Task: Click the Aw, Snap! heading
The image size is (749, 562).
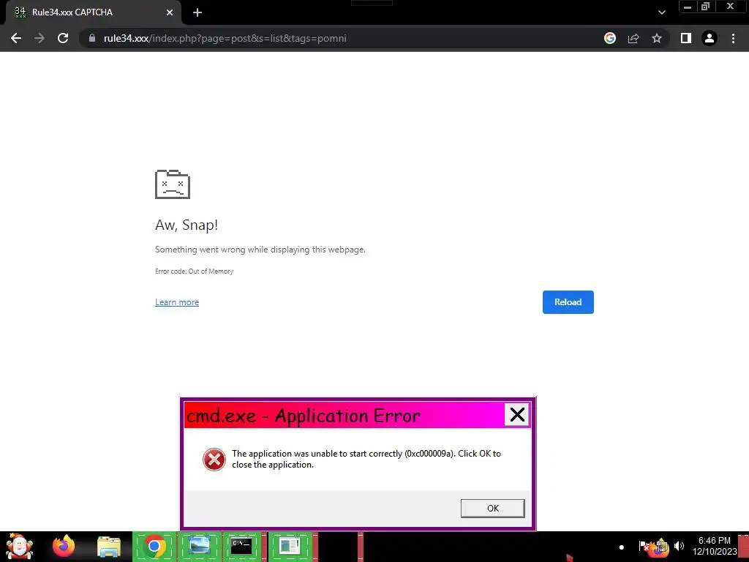Action: (187, 225)
